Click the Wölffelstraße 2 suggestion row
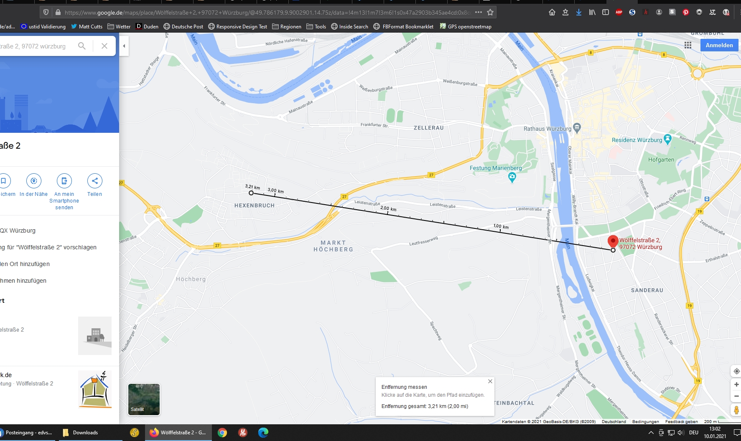 coord(59,335)
